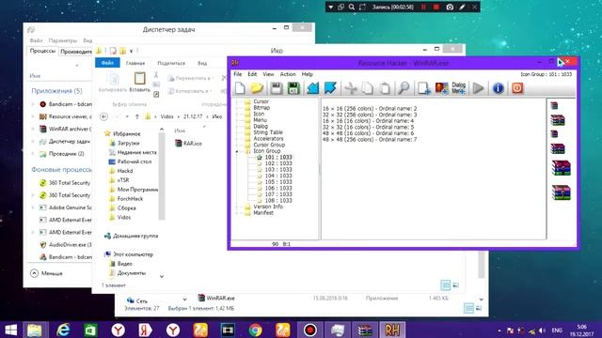This screenshot has width=602, height=338.
Task: Open the Help menu in Resource Hacker
Action: coord(308,74)
